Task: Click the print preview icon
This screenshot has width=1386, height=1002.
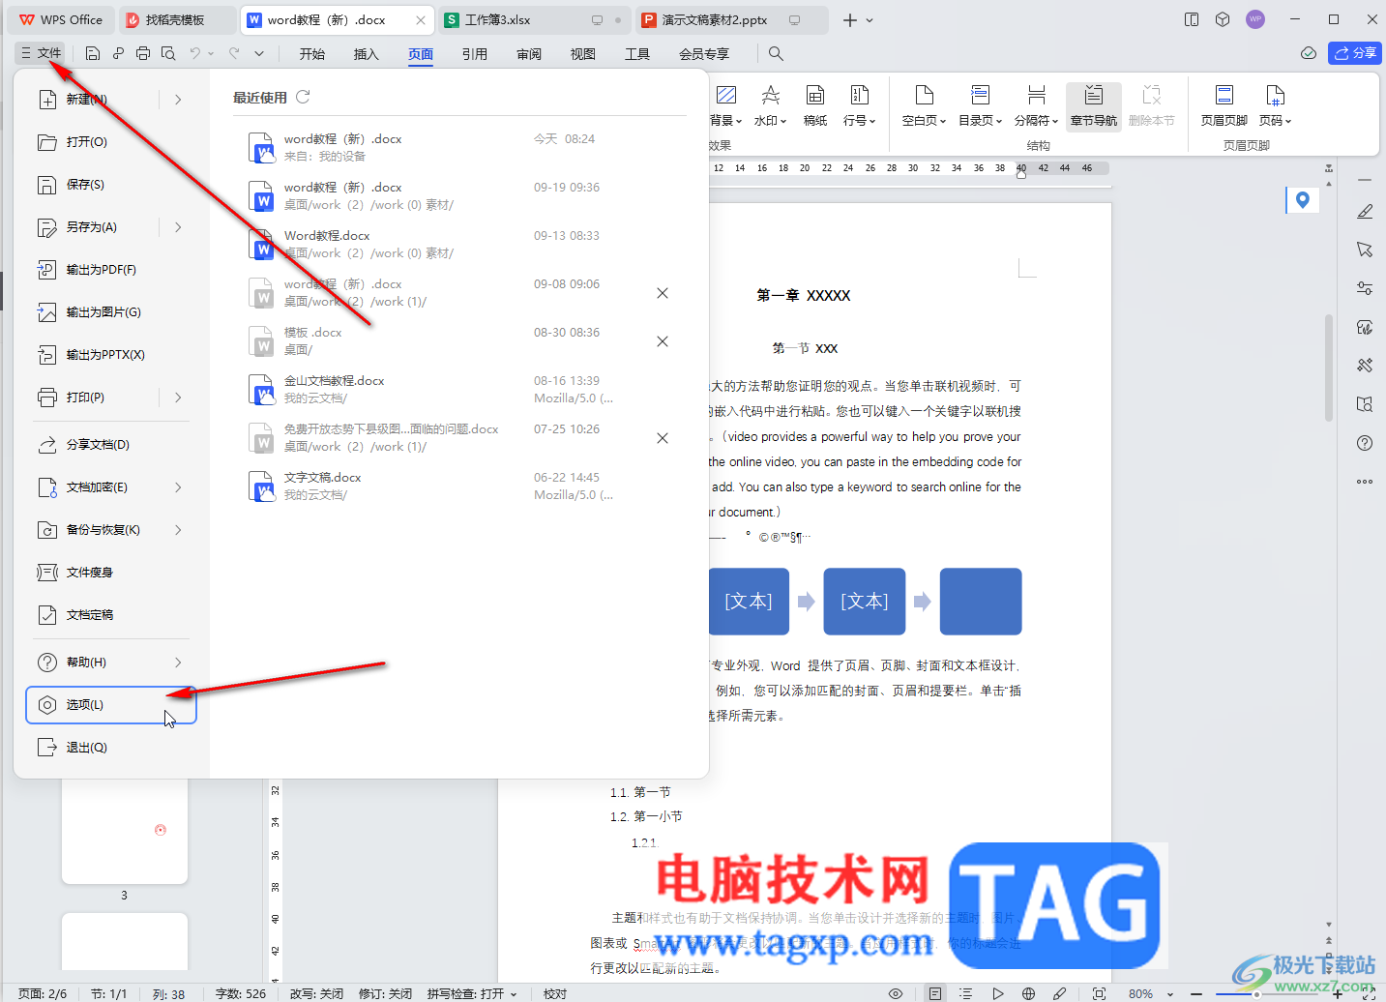Action: [x=168, y=53]
